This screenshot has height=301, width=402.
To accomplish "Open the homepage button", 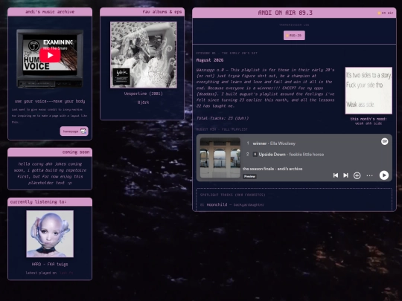I will [74, 131].
